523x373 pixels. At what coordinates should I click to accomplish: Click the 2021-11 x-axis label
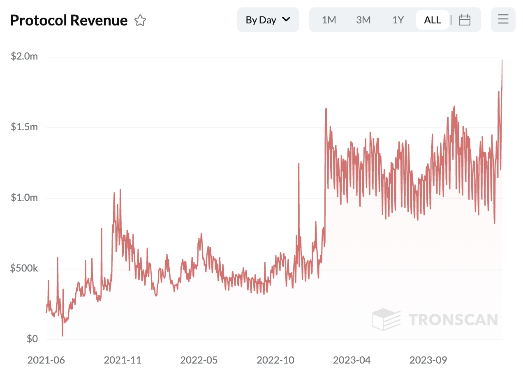pos(123,360)
